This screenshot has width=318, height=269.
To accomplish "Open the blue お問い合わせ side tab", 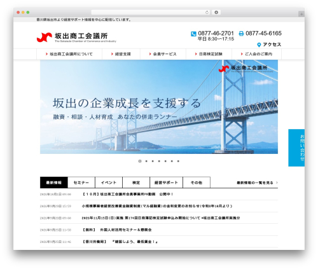I will [296, 148].
